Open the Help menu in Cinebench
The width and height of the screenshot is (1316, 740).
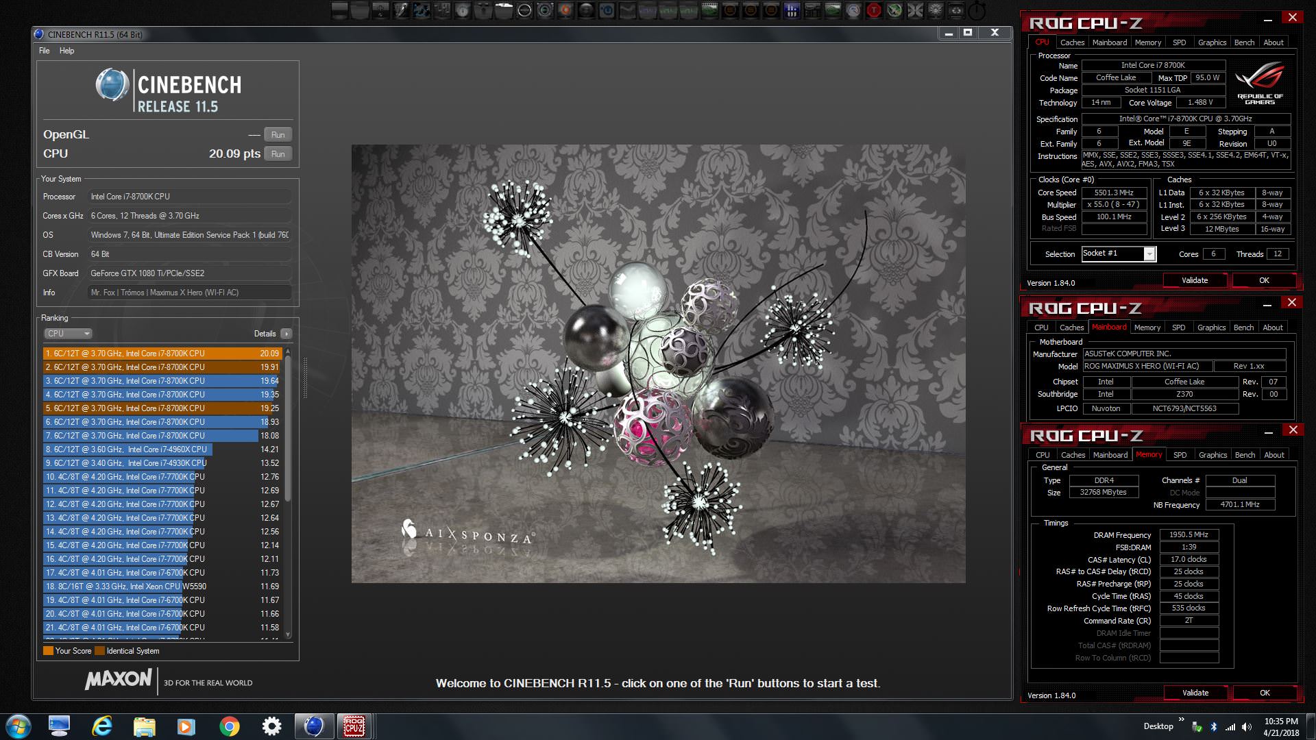66,51
